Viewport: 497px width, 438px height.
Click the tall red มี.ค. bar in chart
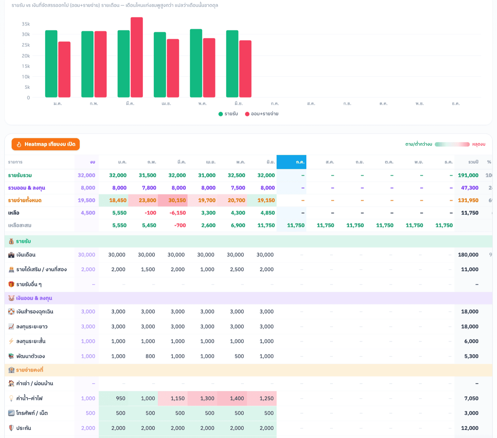[137, 57]
